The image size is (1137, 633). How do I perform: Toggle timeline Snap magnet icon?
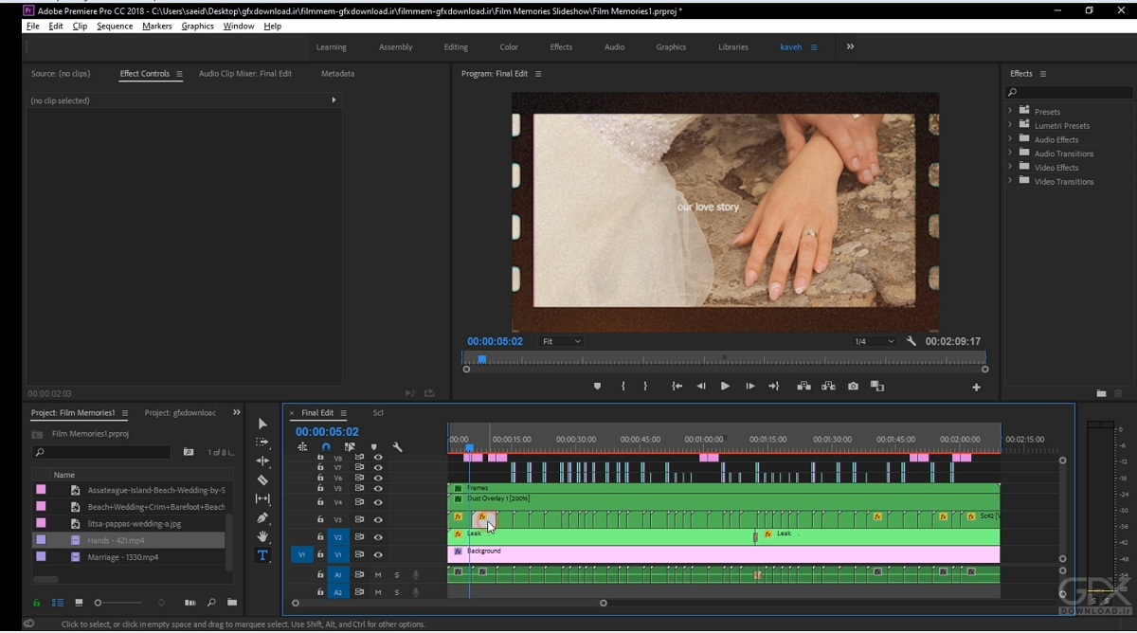click(326, 447)
